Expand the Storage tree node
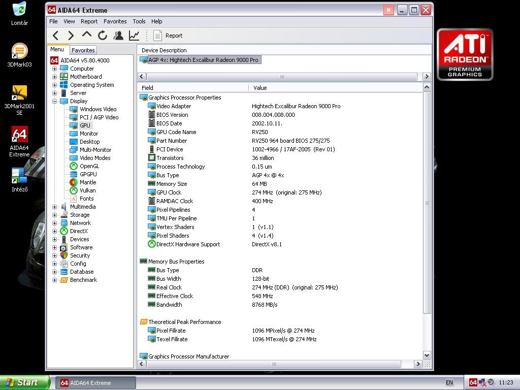Image resolution: width=520 pixels, height=390 pixels. (55, 215)
